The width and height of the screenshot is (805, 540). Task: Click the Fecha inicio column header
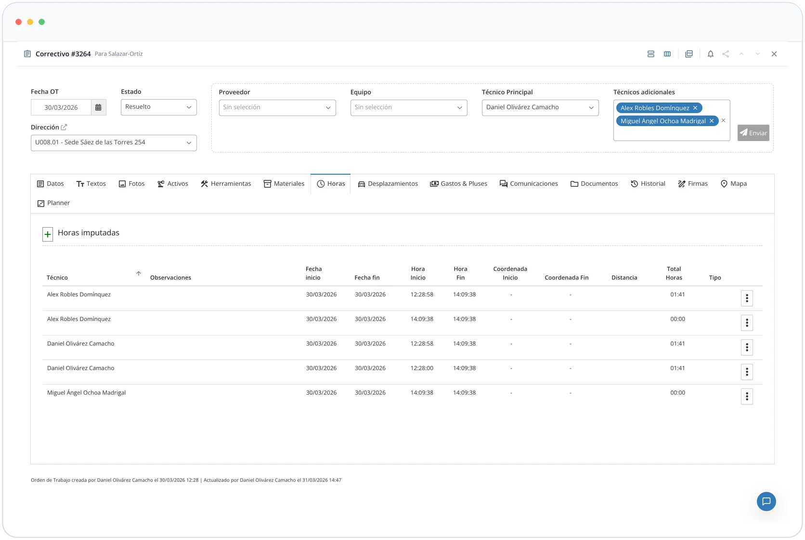tap(313, 273)
